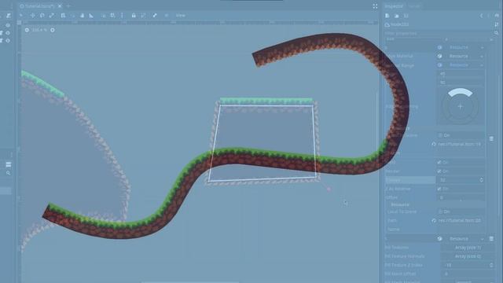The width and height of the screenshot is (503, 283).
Task: Go to previous object in Inspector history
Action: coord(481,16)
